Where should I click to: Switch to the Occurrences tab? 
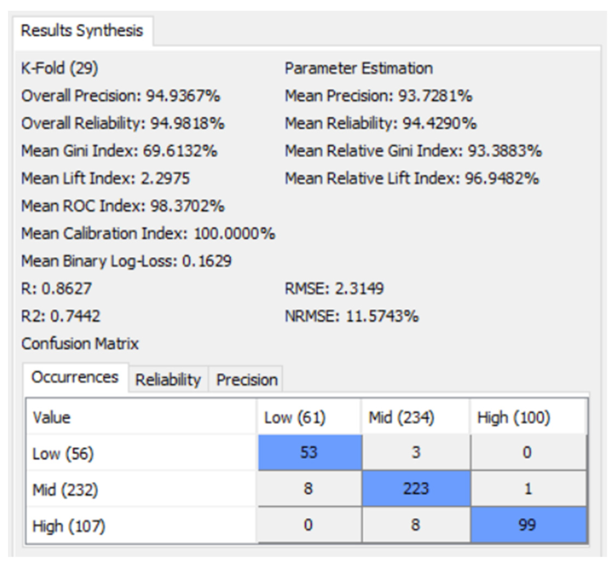[x=75, y=377]
